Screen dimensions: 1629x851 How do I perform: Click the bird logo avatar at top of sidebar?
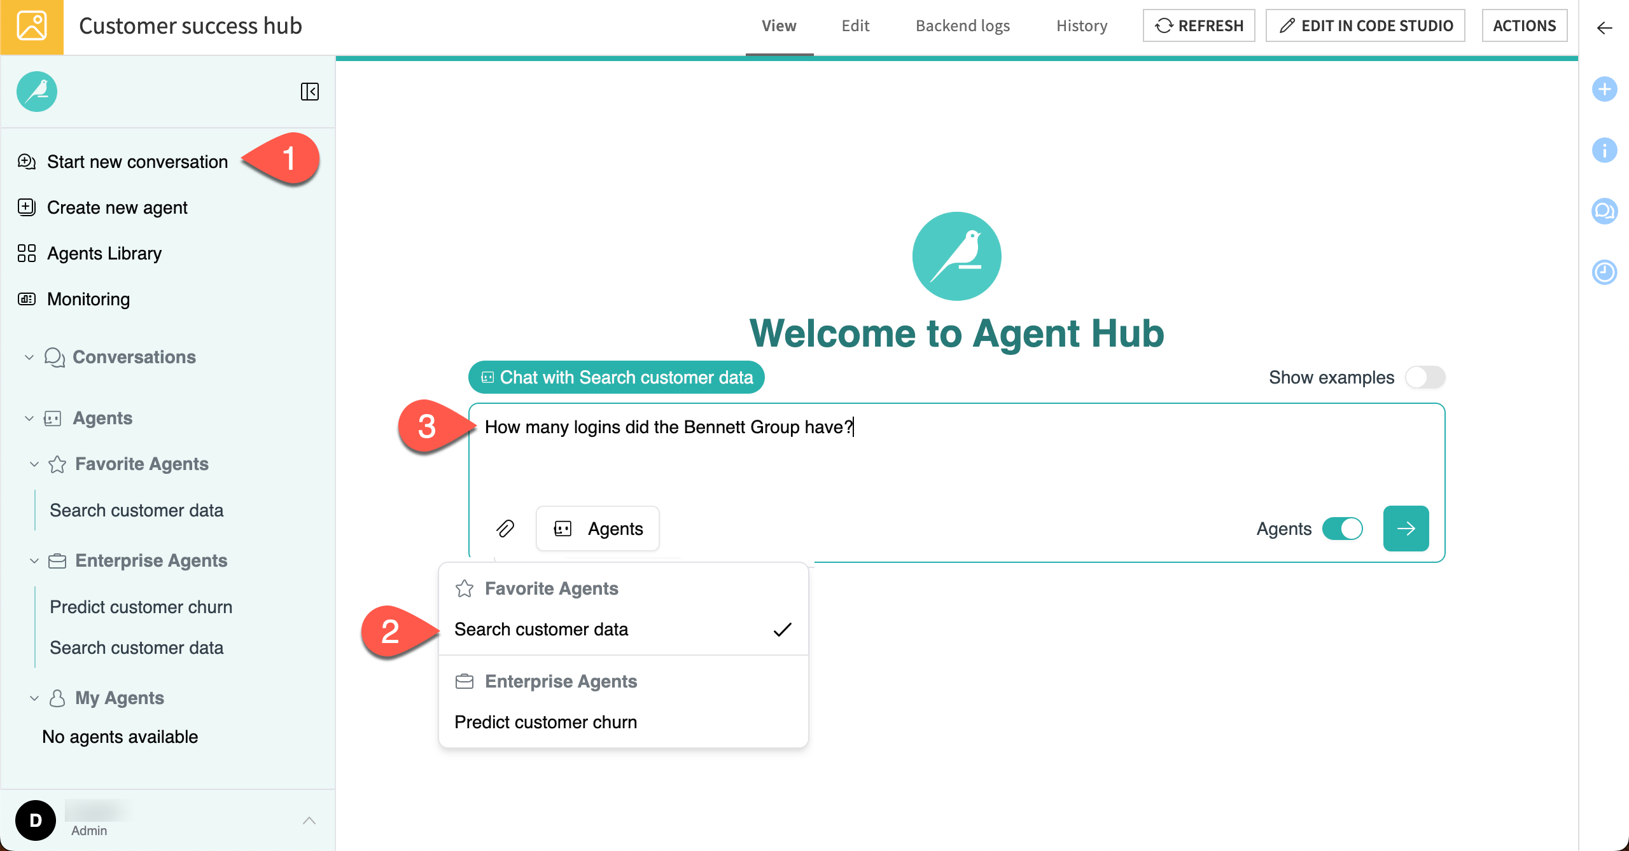(36, 92)
